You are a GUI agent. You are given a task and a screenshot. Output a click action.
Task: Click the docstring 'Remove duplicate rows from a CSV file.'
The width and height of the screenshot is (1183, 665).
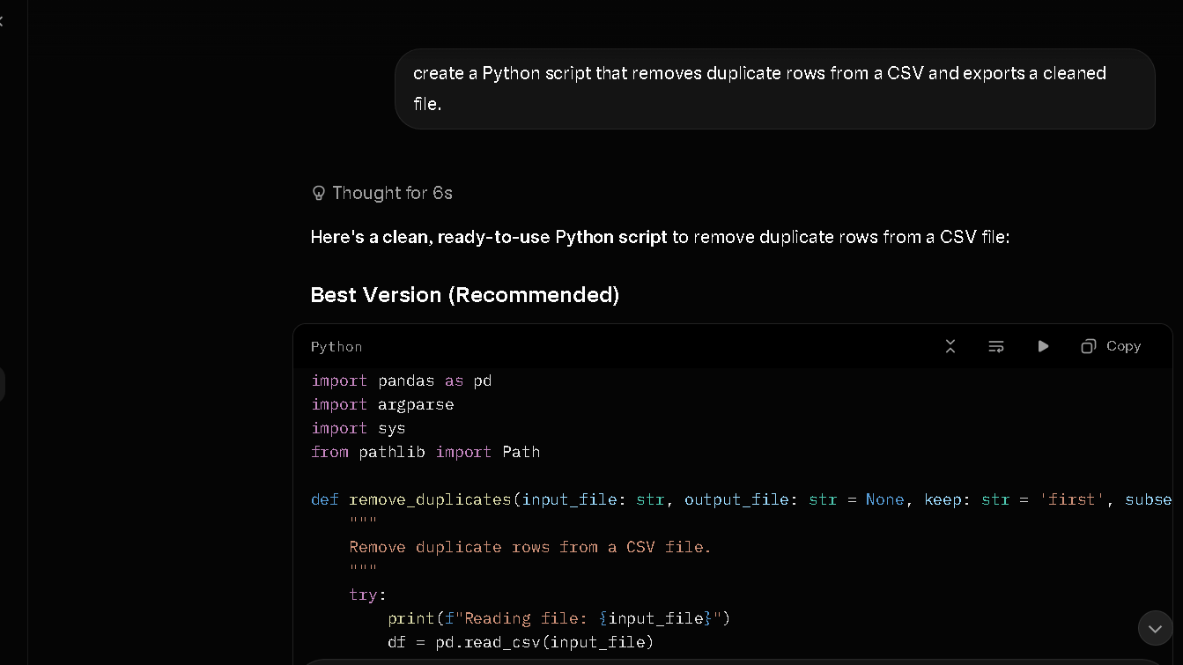530,547
